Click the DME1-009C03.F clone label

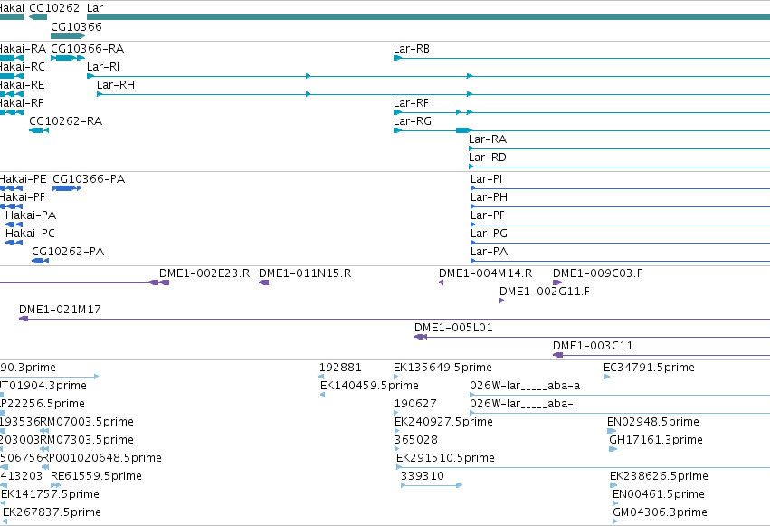click(x=597, y=273)
